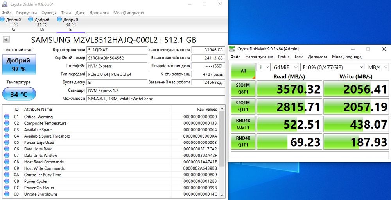391x200 pixels.
Task: Click the Attribute Name column header
Action: pos(97,109)
